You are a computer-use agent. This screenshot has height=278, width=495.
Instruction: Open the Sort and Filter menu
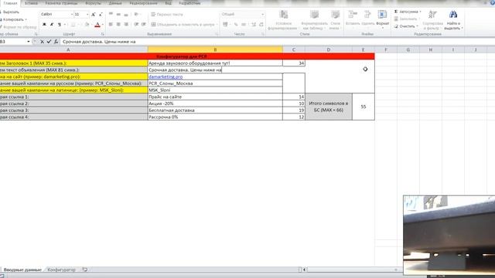[x=432, y=19]
